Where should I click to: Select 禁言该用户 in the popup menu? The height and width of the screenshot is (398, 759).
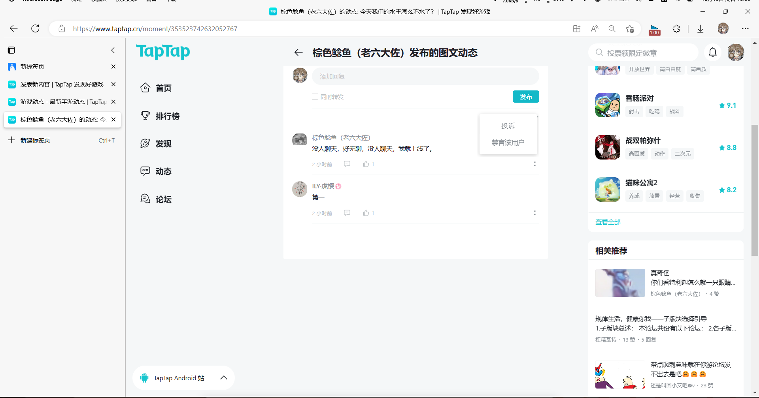pos(508,143)
